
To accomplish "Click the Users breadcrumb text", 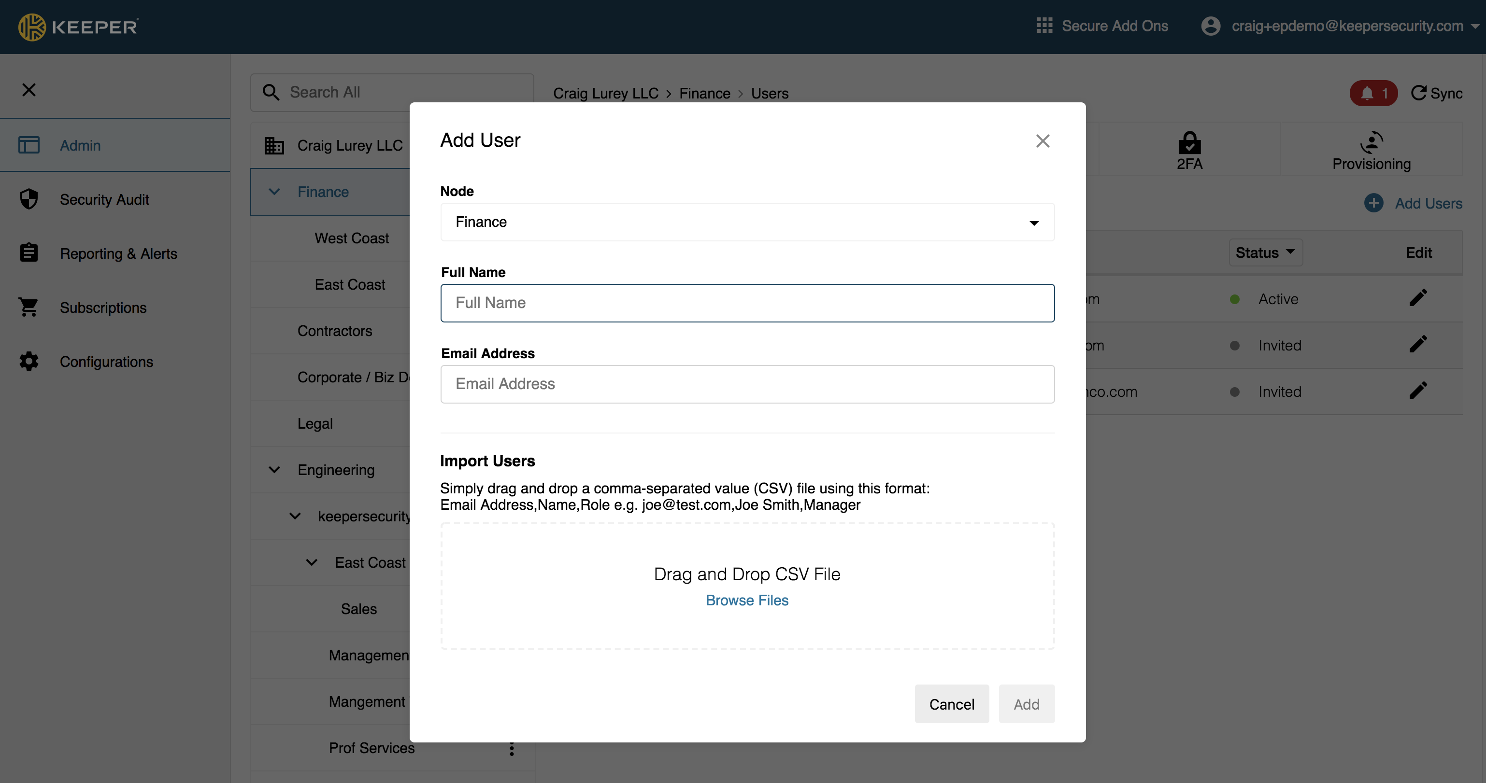I will point(770,93).
